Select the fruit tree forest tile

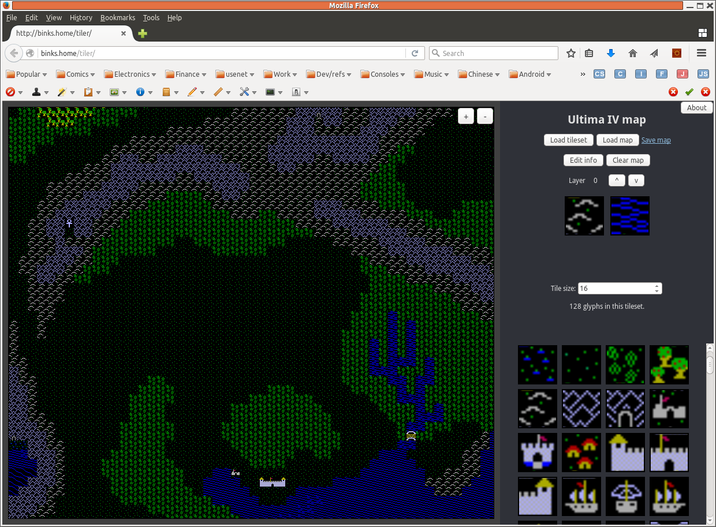click(x=669, y=365)
